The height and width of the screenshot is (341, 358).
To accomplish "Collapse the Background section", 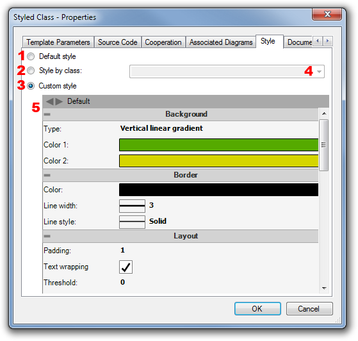I will 47,114.
